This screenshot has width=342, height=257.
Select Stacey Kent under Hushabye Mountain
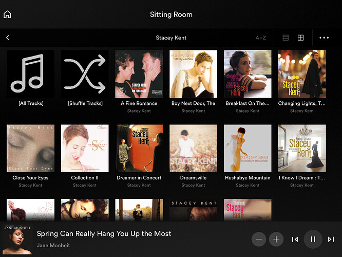(248, 185)
